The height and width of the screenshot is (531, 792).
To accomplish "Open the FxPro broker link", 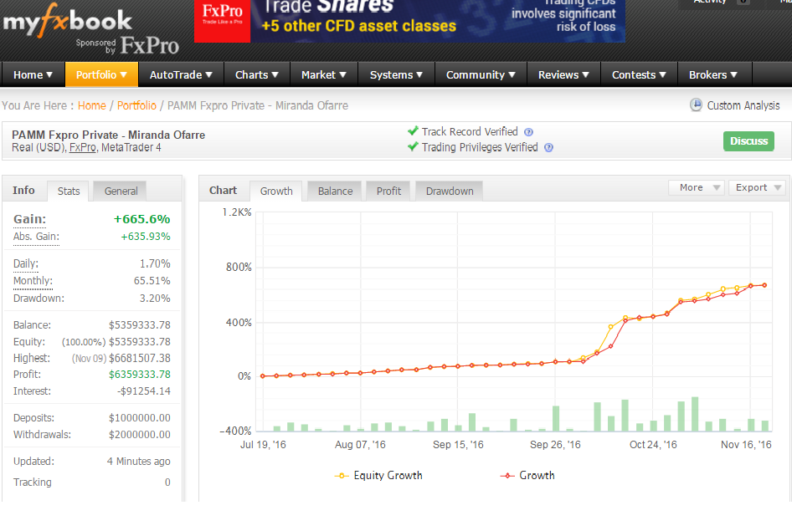I will 82,148.
